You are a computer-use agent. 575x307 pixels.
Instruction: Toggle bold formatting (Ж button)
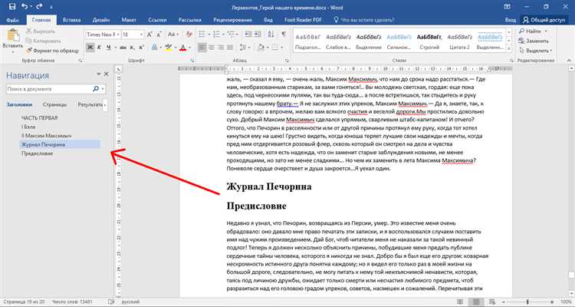[x=90, y=47]
